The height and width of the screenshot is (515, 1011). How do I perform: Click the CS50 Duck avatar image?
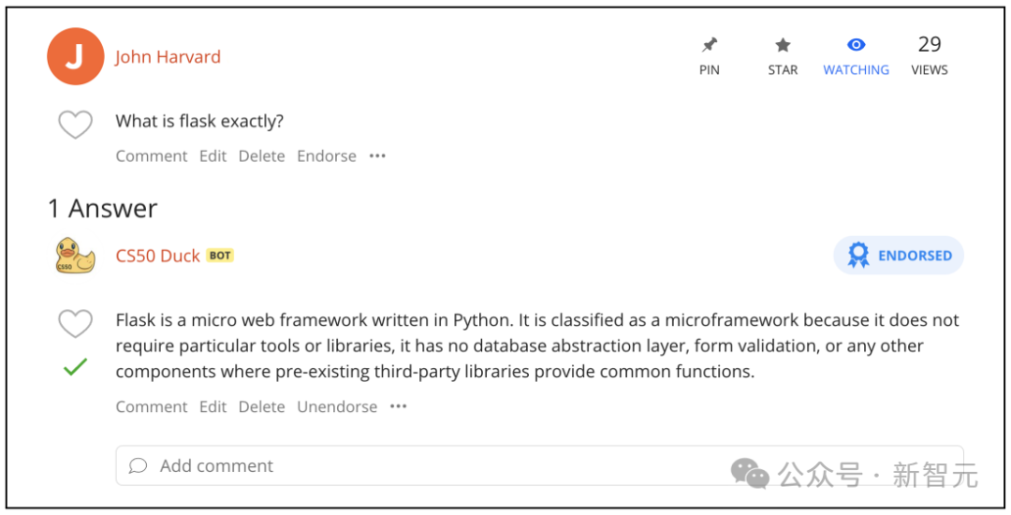[x=75, y=256]
